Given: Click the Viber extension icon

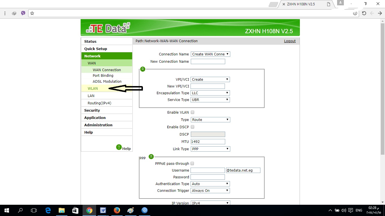Looking at the screenshot, I should [x=23, y=13].
